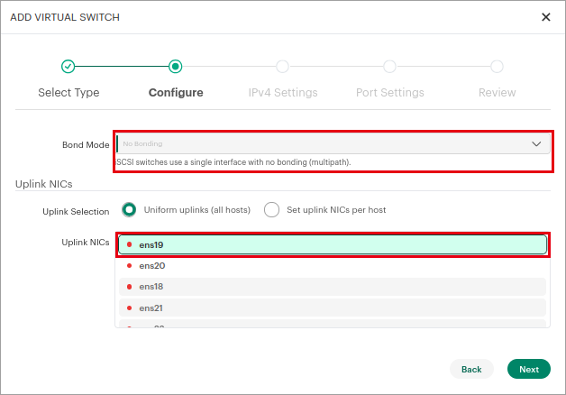Go to the Select Type step label
The image size is (566, 395).
coord(68,92)
